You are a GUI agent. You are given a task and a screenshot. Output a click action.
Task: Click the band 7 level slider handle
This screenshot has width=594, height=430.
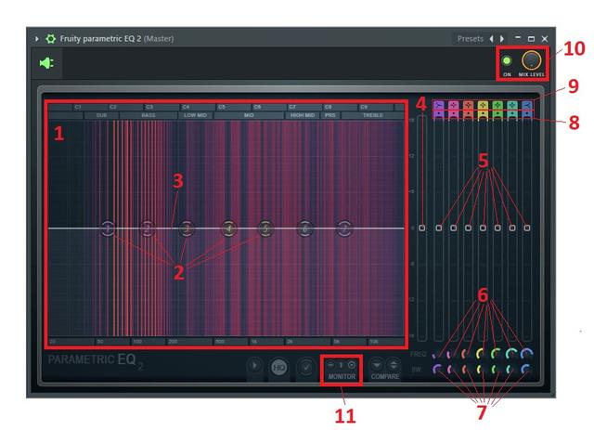pos(527,228)
